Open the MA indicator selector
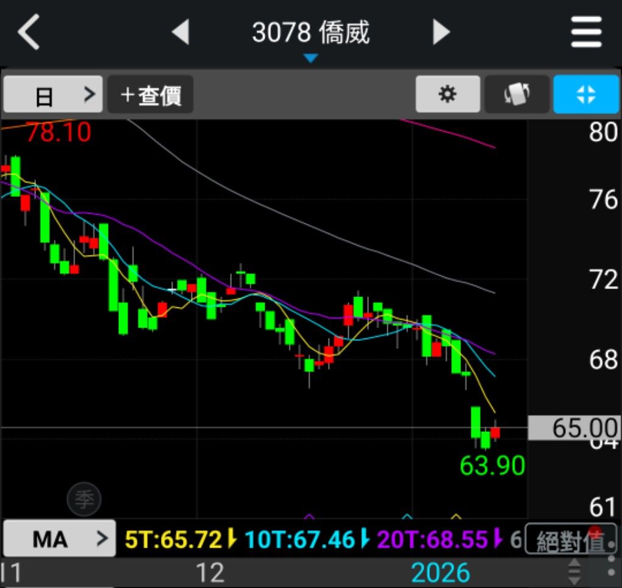The width and height of the screenshot is (622, 588). pyautogui.click(x=60, y=539)
